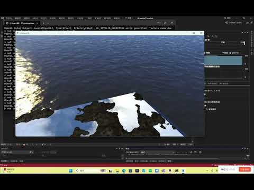This screenshot has height=190, width=254.
Task: Click the GitHub Copilot button
Action: coord(233,23)
